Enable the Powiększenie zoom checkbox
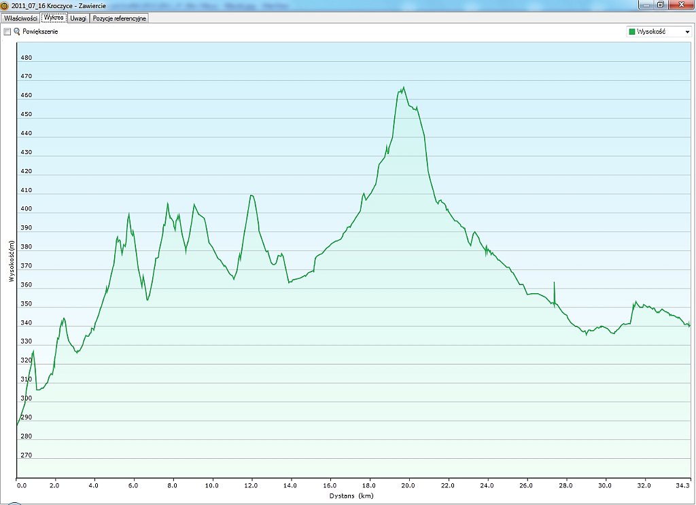 click(7, 32)
